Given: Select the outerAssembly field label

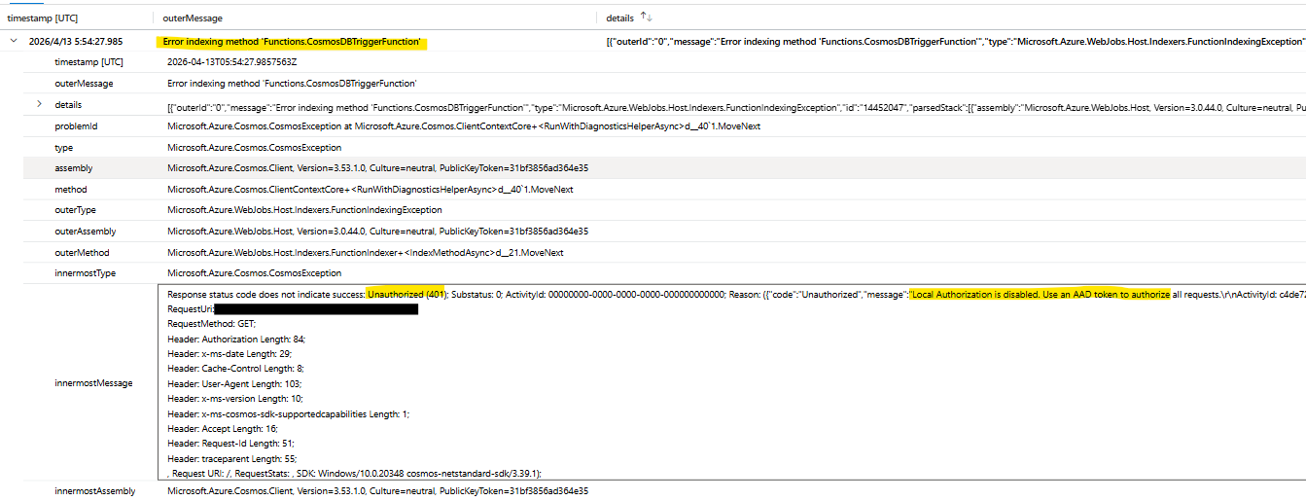Looking at the screenshot, I should tap(86, 232).
